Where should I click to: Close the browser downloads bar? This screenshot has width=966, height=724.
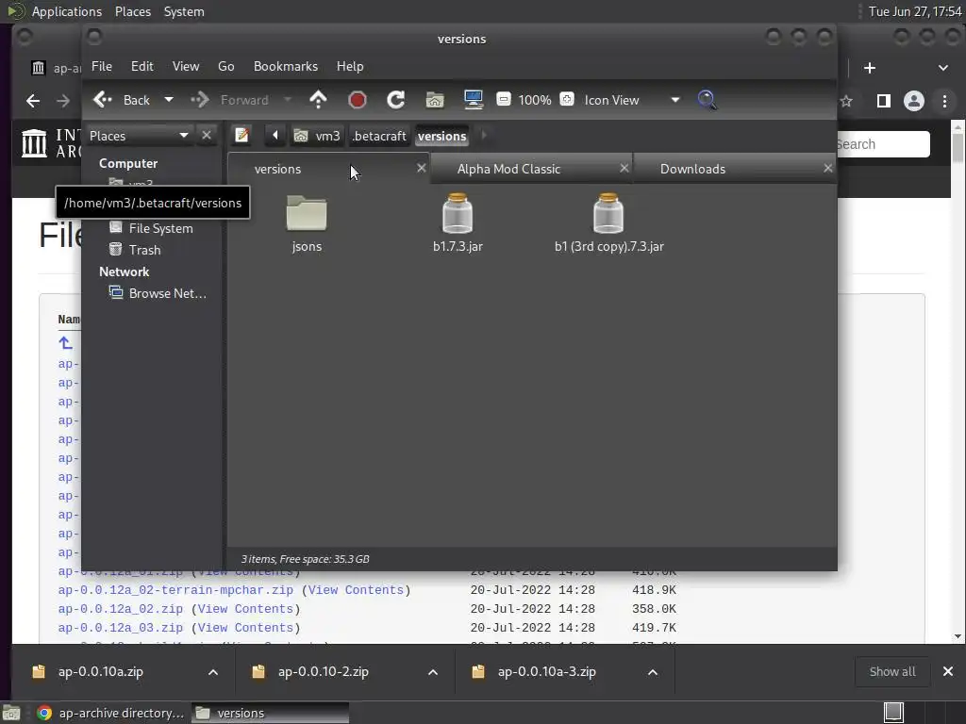point(948,671)
